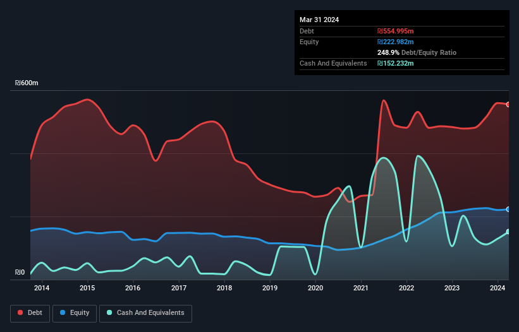Click the 2020 x-axis label
519x332 pixels.
(315, 288)
